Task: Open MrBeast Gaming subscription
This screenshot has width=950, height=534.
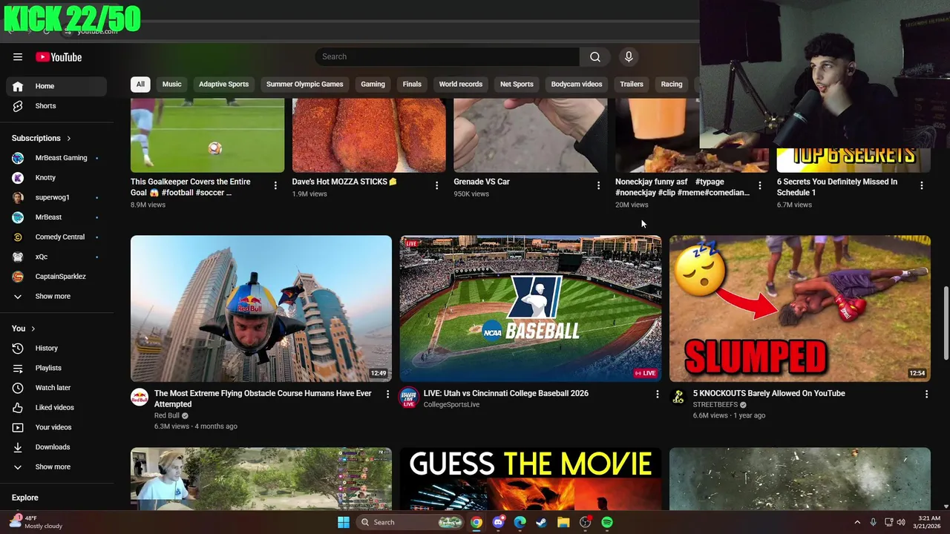Action: [x=56, y=158]
